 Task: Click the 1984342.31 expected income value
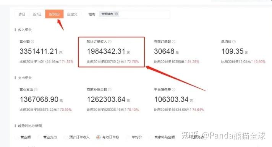coord(106,51)
